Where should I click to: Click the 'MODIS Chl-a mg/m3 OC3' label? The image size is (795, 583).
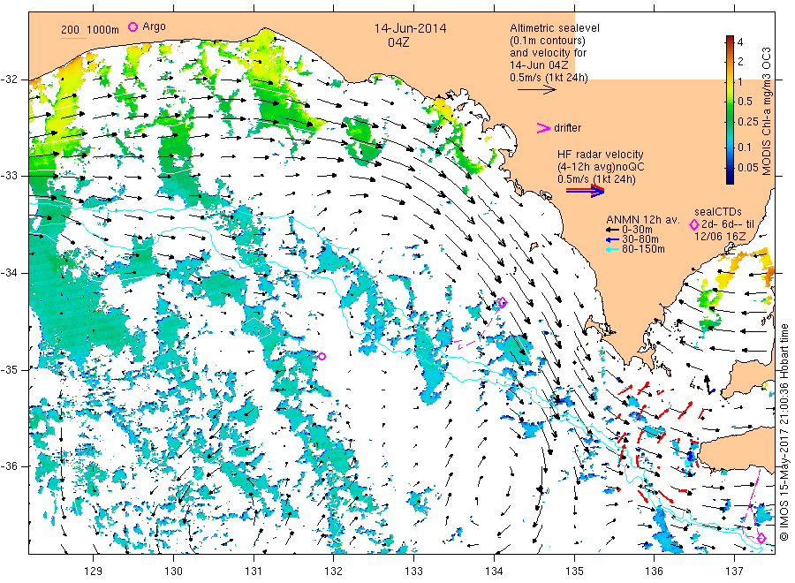pyautogui.click(x=766, y=111)
